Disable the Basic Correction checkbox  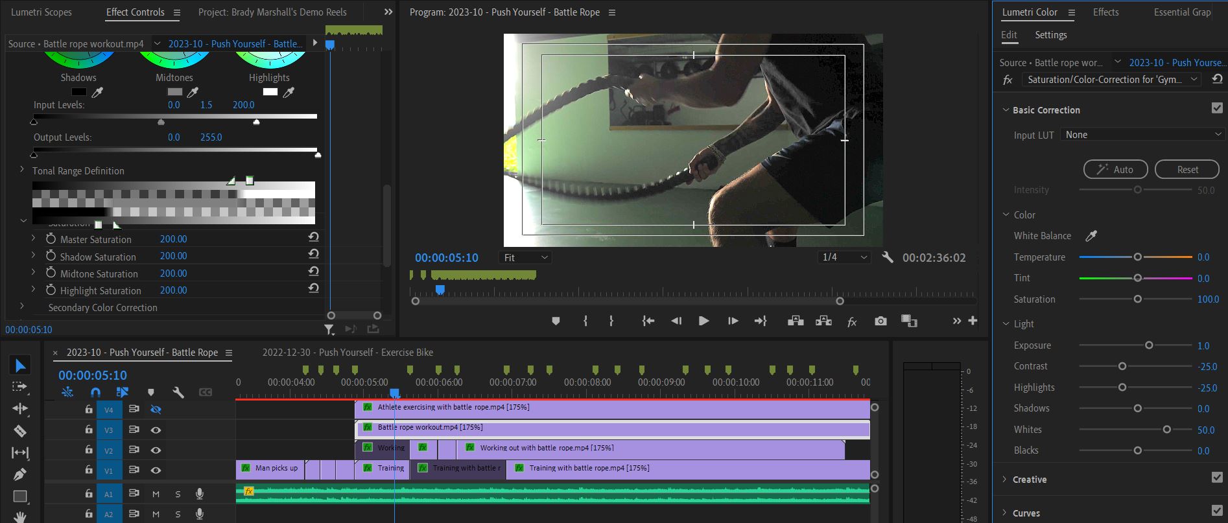1217,108
